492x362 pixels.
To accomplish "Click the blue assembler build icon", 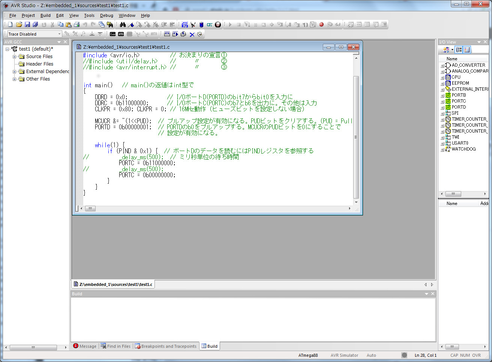I will pyautogui.click(x=185, y=24).
